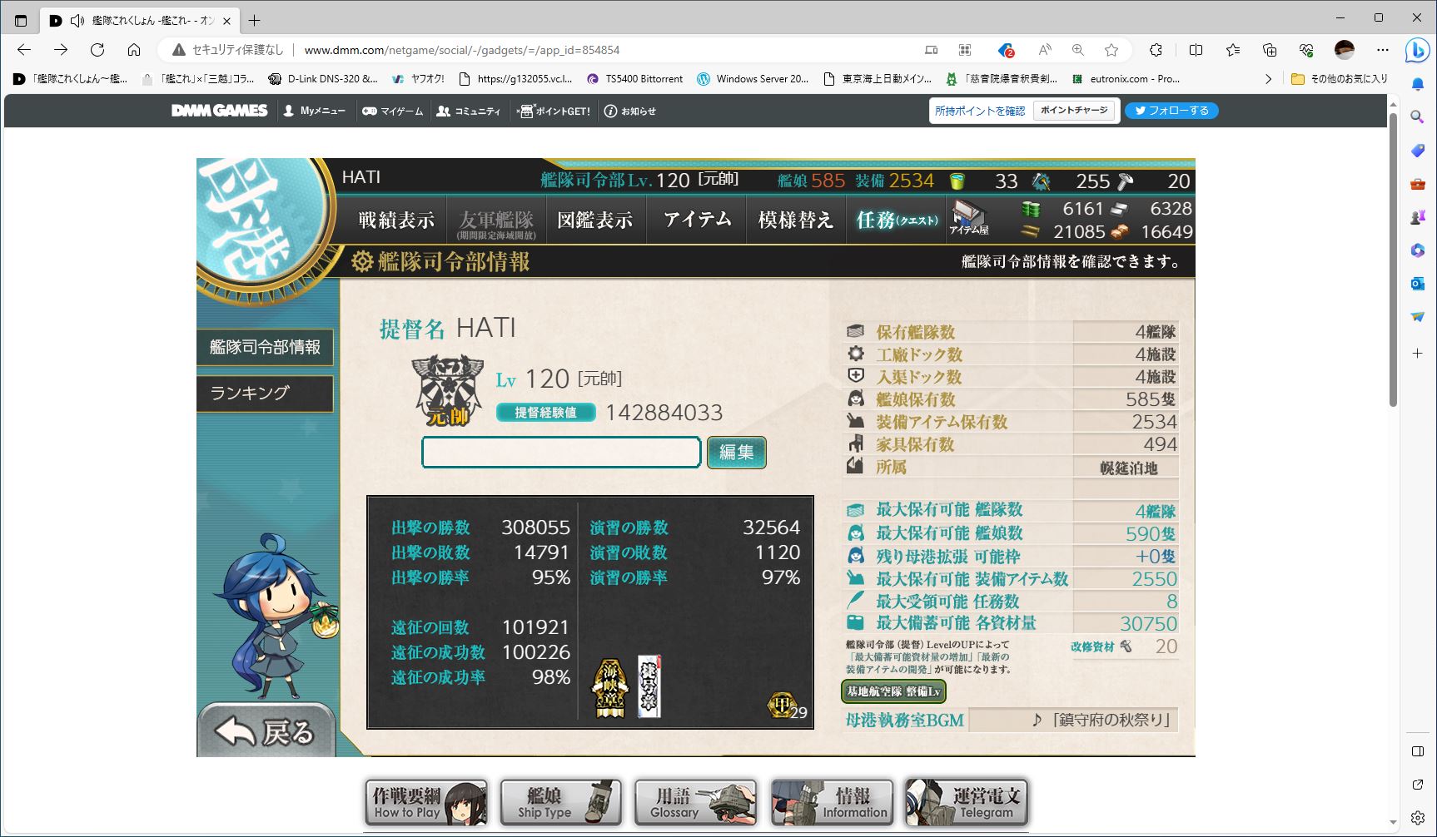This screenshot has height=837, width=1437.
Task: Open the favorites list icon
Action: (1233, 50)
